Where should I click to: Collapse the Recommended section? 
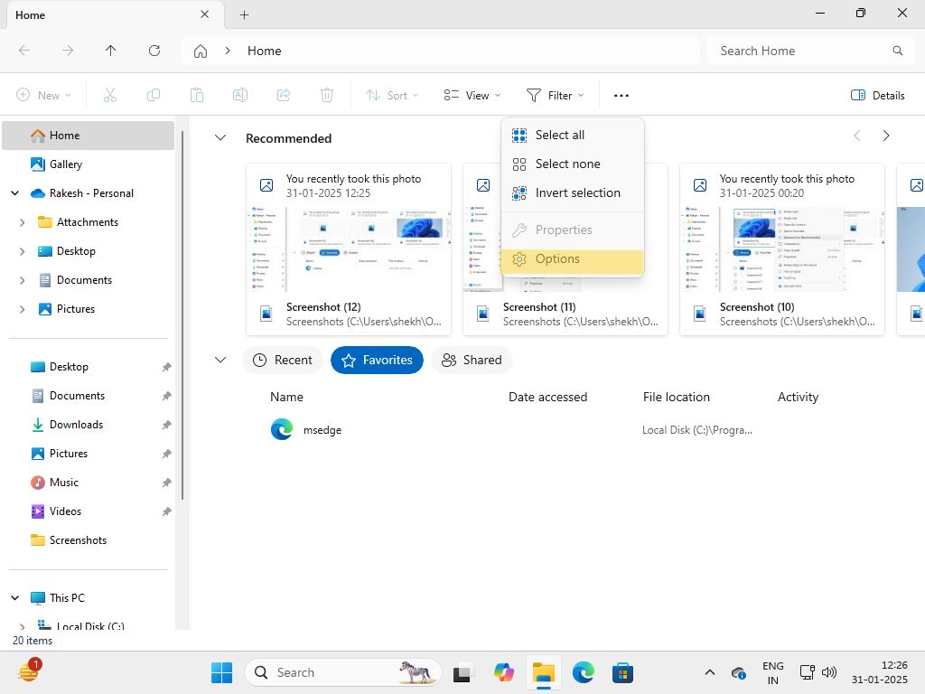[220, 138]
